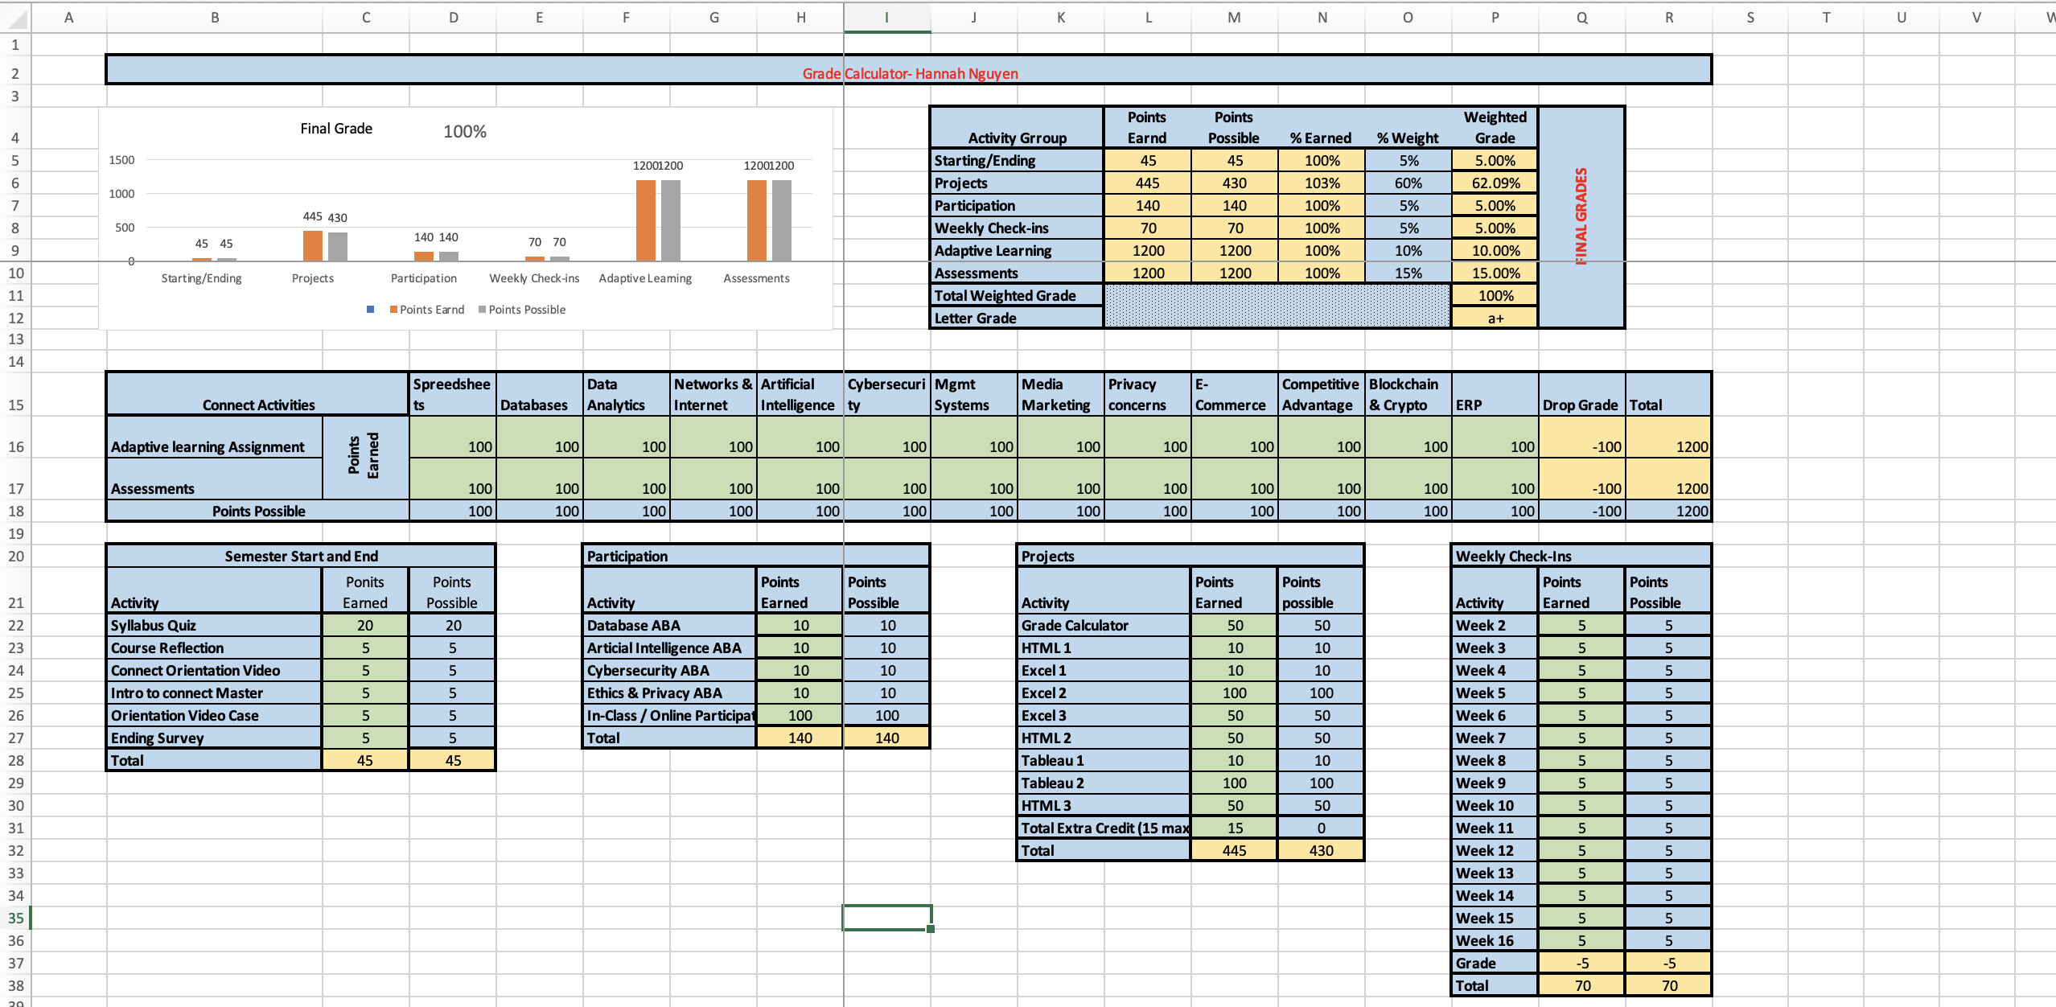Select Projects weighted grade 62.09% cell
Screen dimensions: 2056x1007
point(1495,183)
